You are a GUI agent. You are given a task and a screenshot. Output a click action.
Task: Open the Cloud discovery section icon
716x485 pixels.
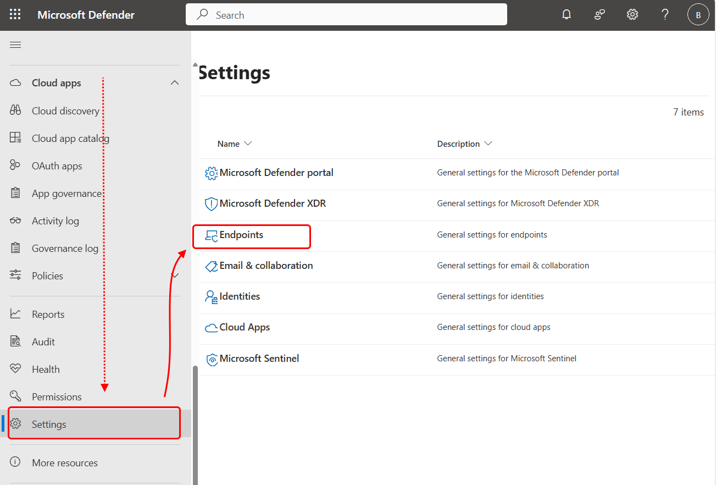[16, 110]
